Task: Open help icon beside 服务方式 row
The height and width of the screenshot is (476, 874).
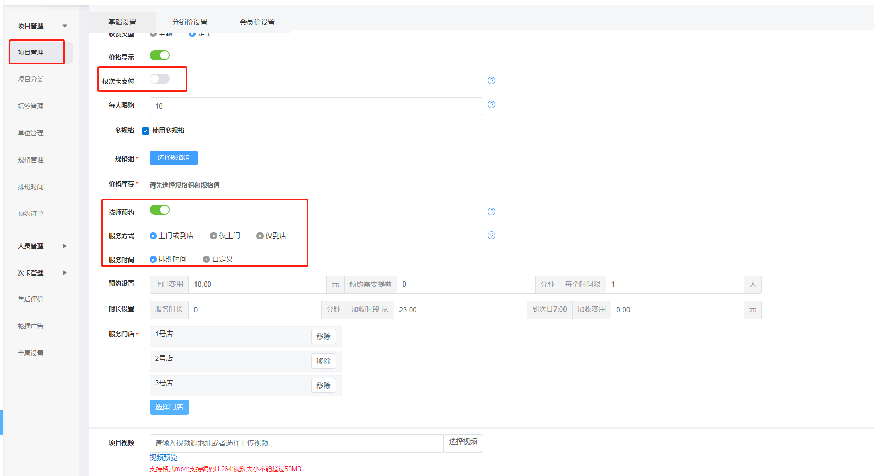Action: tap(492, 235)
